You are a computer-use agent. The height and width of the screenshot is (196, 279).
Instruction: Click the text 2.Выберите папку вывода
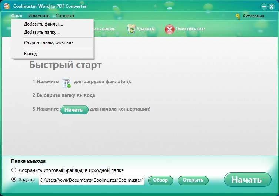pos(64,95)
